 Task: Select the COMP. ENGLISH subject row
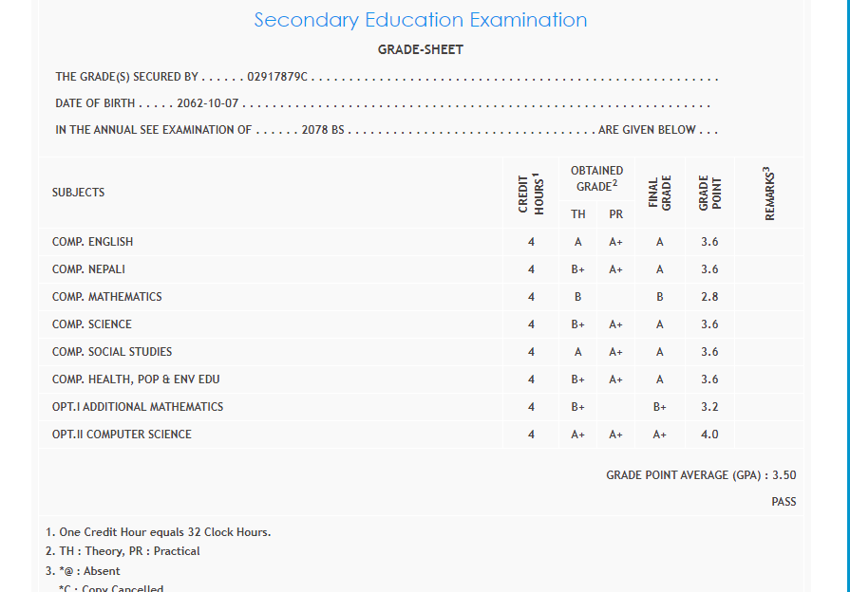pos(93,242)
